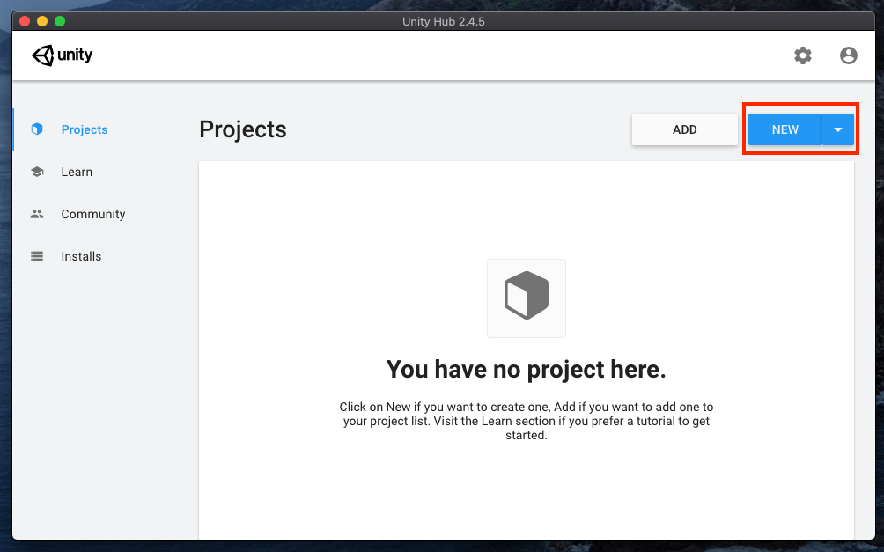The image size is (884, 552).
Task: Click the Community people icon
Action: tap(37, 214)
